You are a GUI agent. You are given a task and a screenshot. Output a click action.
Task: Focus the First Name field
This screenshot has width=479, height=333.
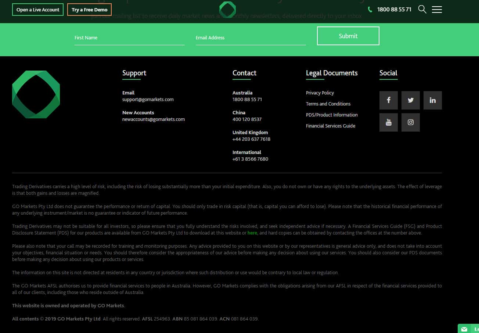129,38
